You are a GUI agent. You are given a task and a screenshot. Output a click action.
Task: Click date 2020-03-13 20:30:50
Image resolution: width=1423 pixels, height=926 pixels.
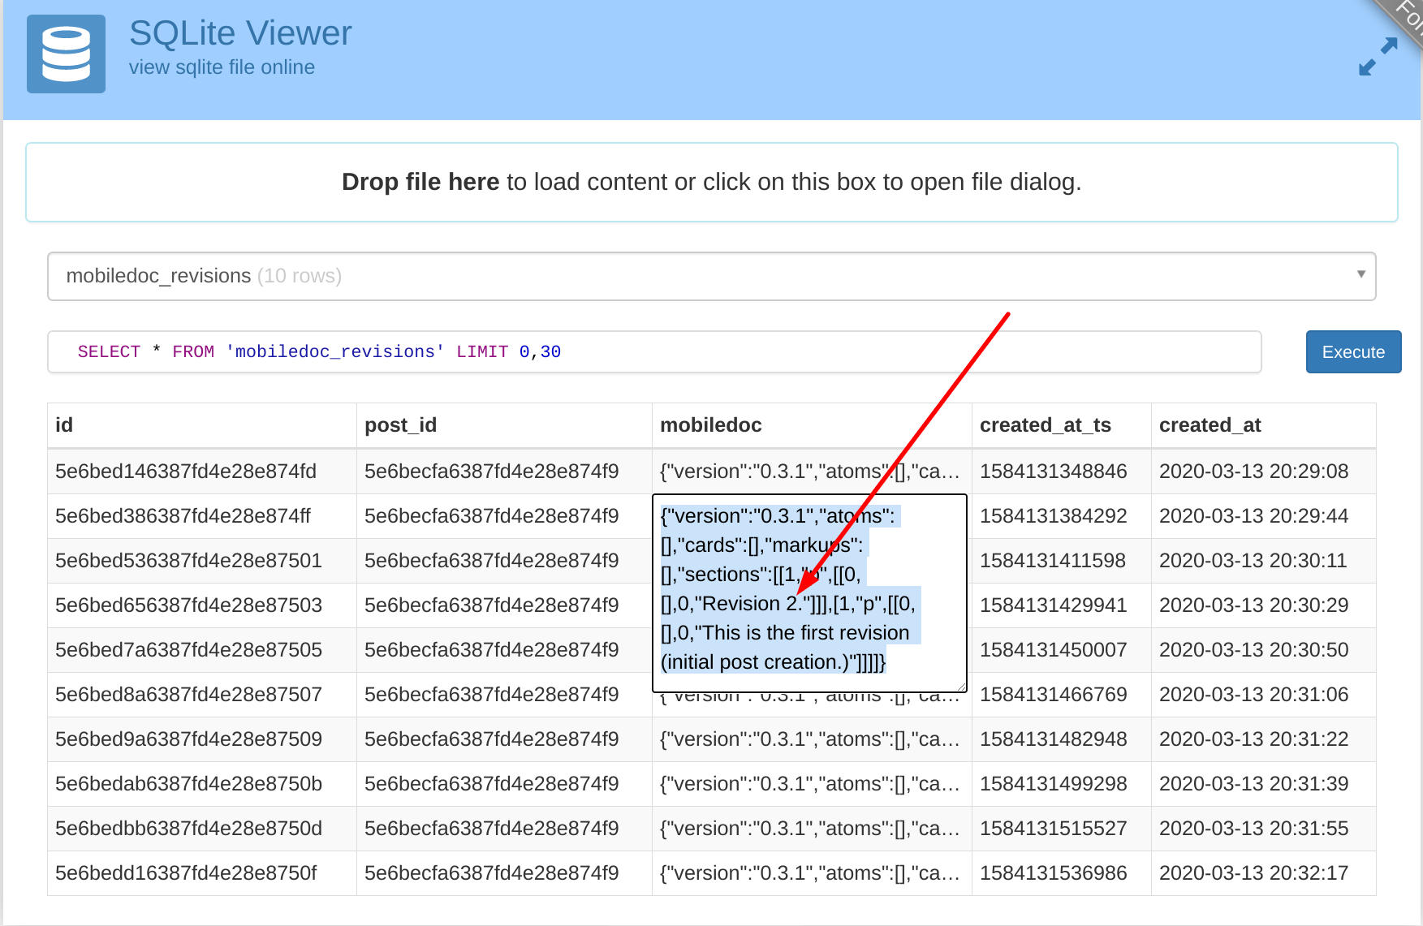(1253, 650)
